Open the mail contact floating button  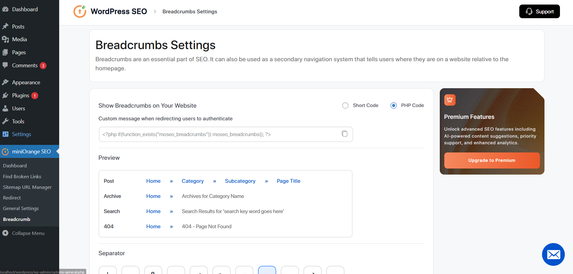tap(553, 254)
